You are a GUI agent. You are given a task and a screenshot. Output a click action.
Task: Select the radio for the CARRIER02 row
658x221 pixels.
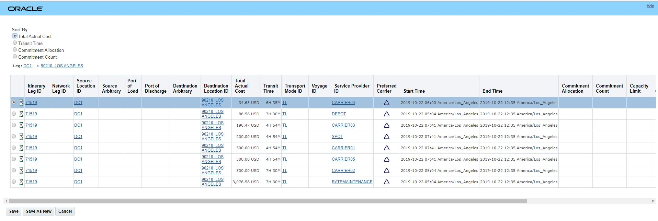(14, 170)
